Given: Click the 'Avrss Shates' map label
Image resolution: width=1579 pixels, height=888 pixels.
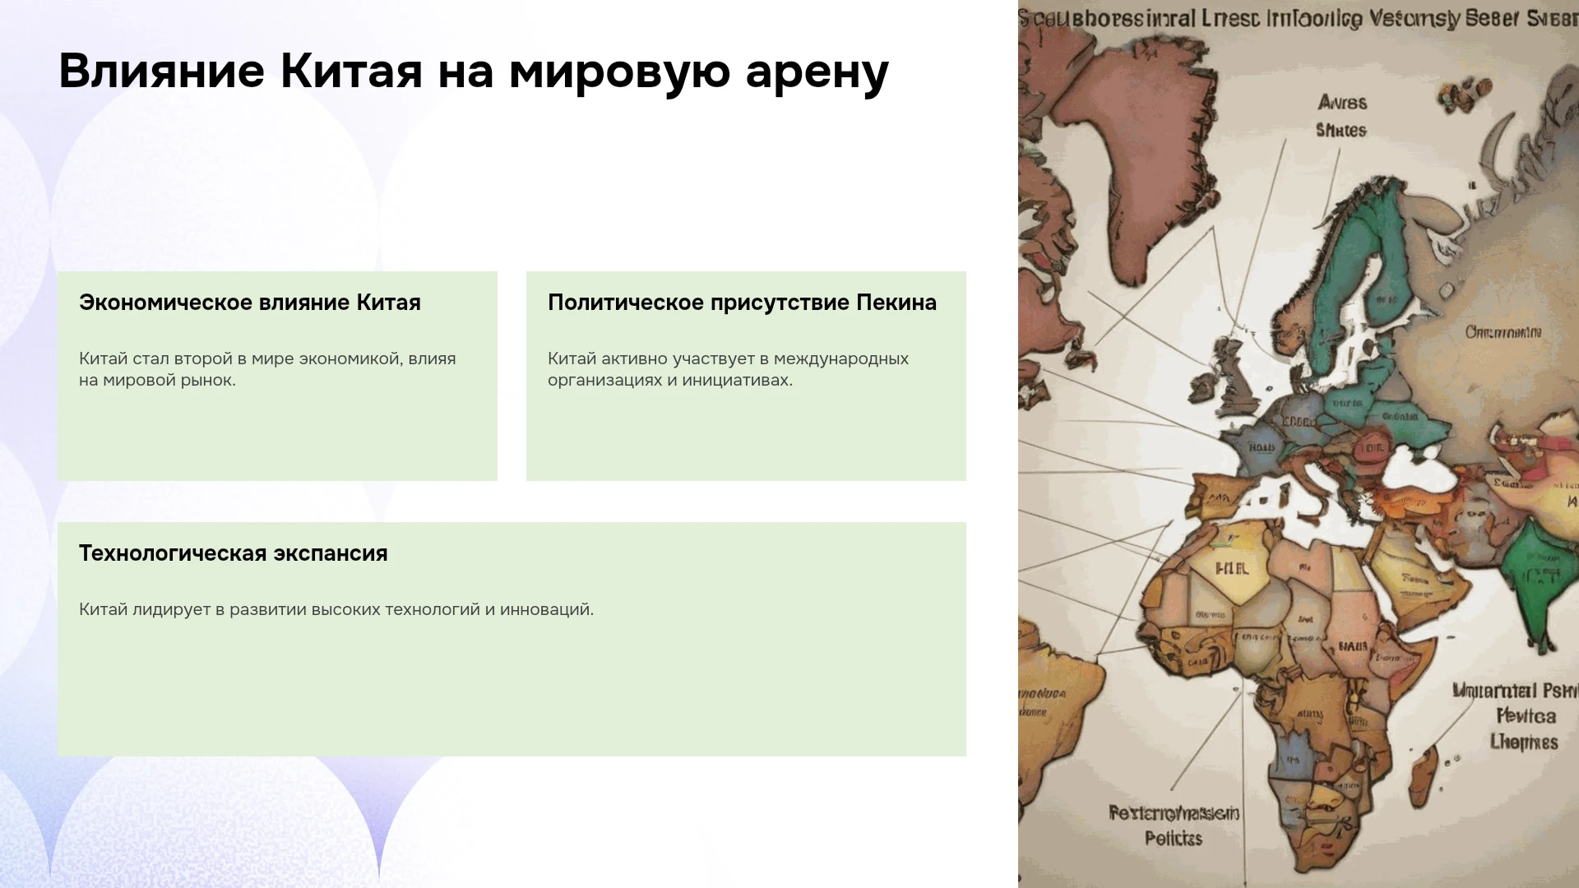Looking at the screenshot, I should (1341, 116).
